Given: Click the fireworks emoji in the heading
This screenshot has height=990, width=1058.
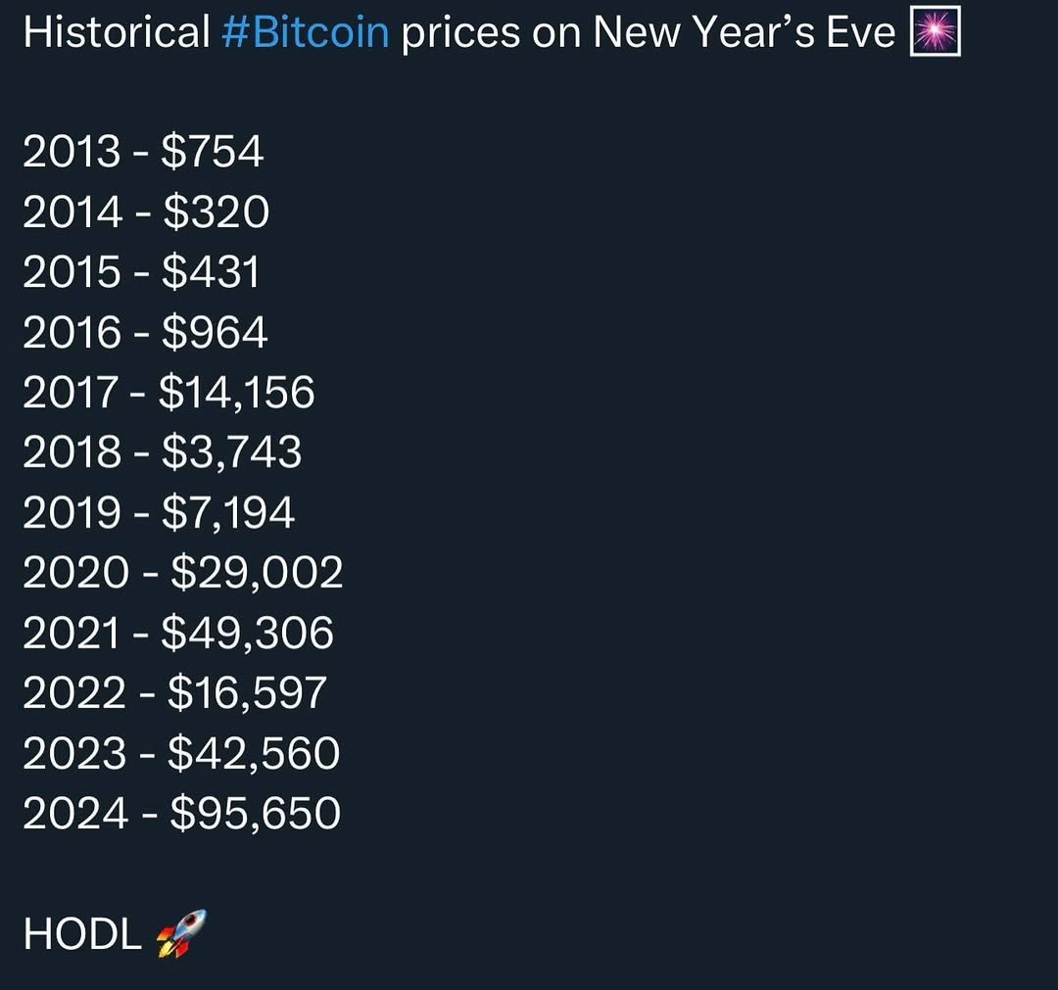Looking at the screenshot, I should [936, 31].
